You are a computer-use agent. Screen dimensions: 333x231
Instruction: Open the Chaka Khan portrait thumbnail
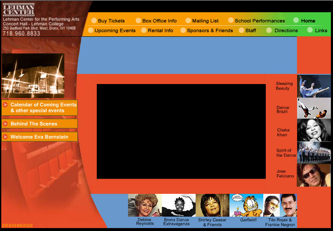tap(314, 130)
